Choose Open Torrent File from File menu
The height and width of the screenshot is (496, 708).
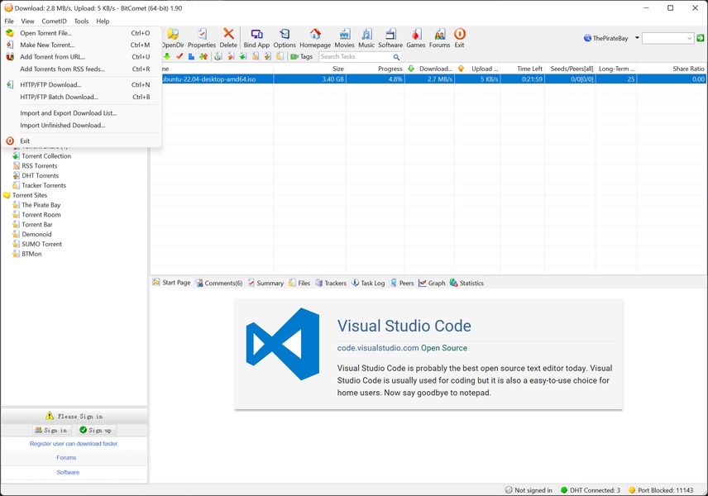coord(45,33)
